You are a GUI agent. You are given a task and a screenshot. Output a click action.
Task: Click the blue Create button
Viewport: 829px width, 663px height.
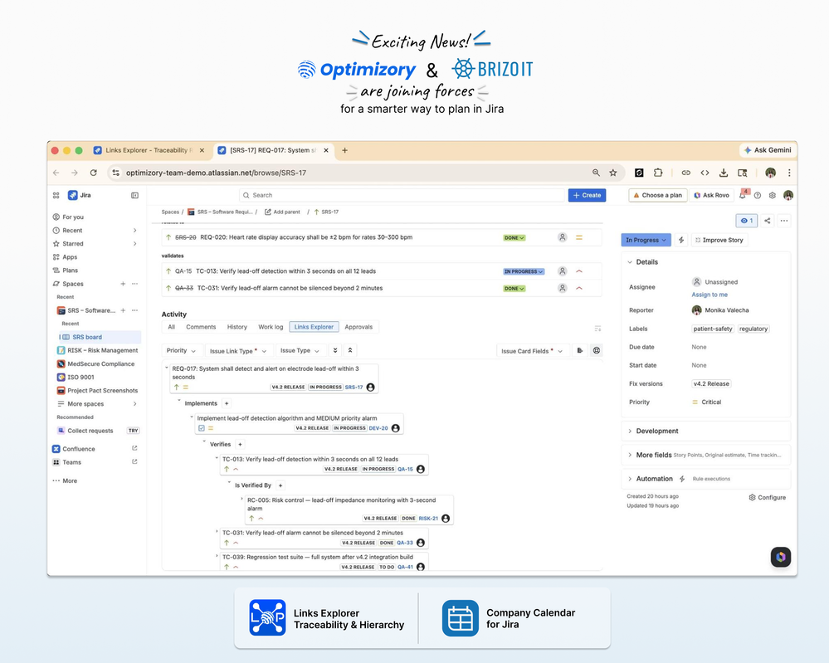pos(587,195)
